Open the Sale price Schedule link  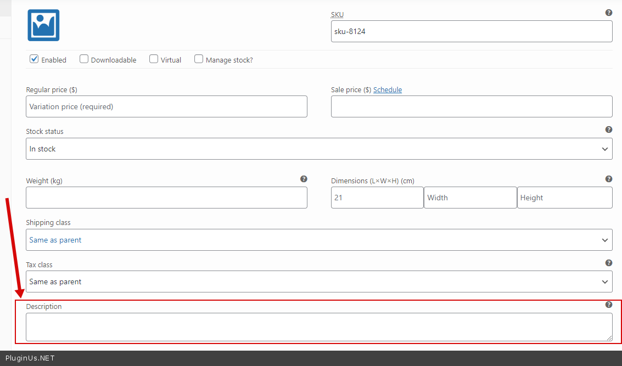pos(388,90)
